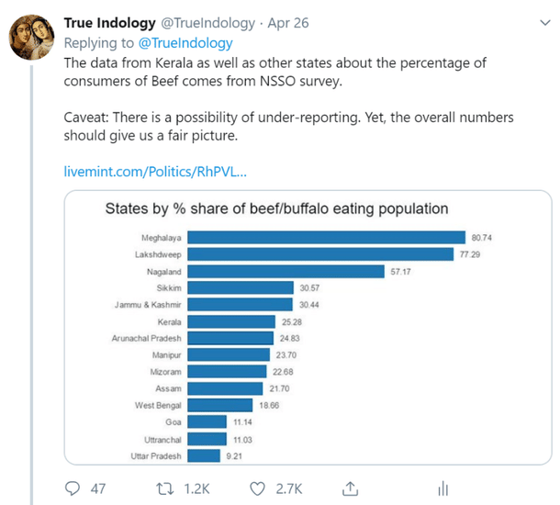Click the 47 replies count
Viewport: 560px width, 505px height.
(97, 488)
